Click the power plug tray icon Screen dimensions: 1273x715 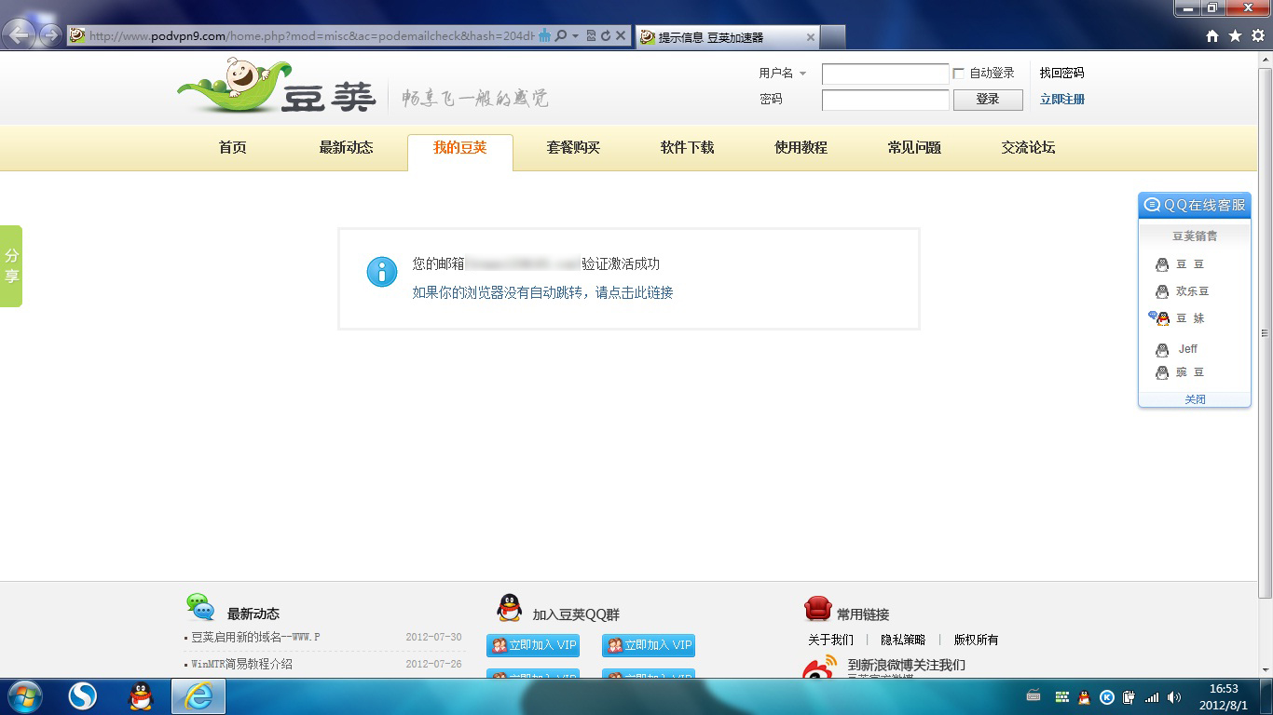pyautogui.click(x=1129, y=697)
